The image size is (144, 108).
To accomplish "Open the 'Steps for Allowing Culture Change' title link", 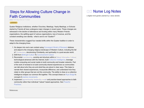I will (40, 14).
